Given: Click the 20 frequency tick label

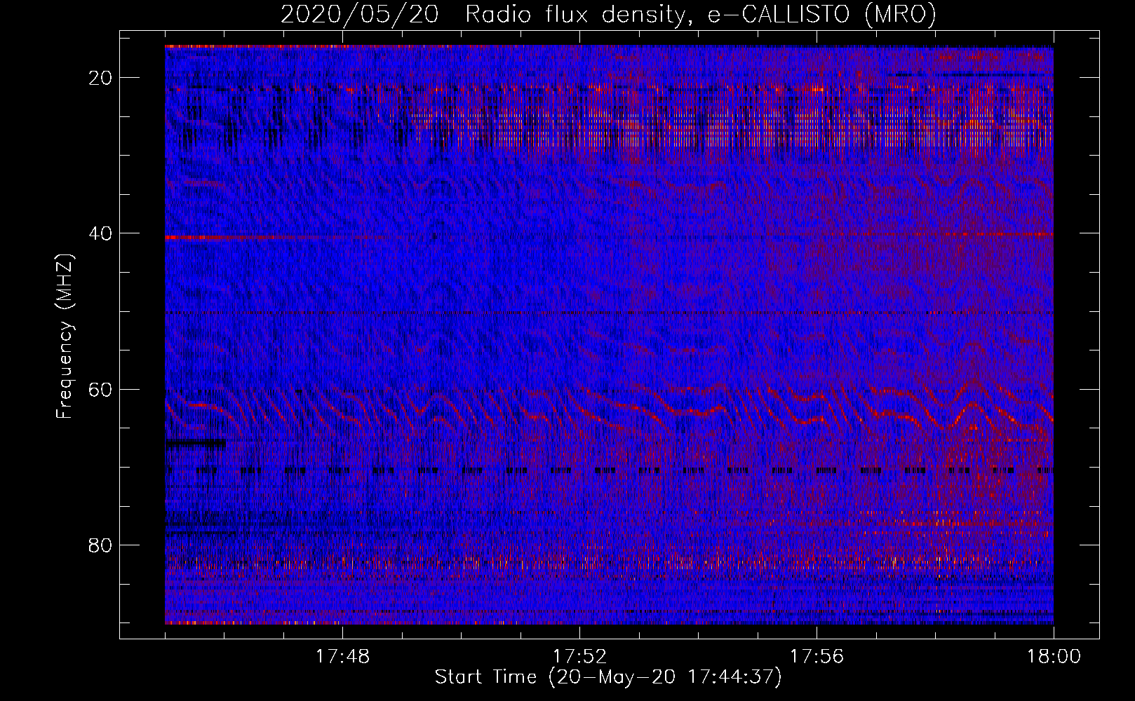Looking at the screenshot, I should point(101,78).
